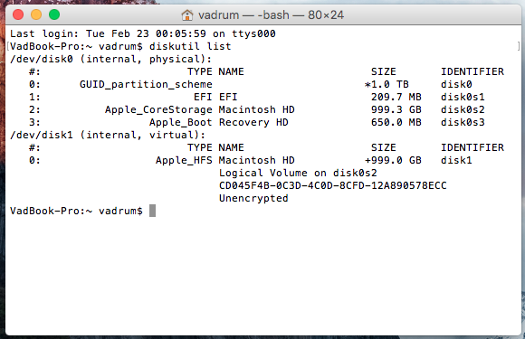Click the 'Macintosh HD' name under disk1
525x339 pixels.
(257, 161)
